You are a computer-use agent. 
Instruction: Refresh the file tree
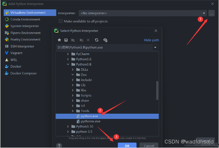tap(97, 40)
